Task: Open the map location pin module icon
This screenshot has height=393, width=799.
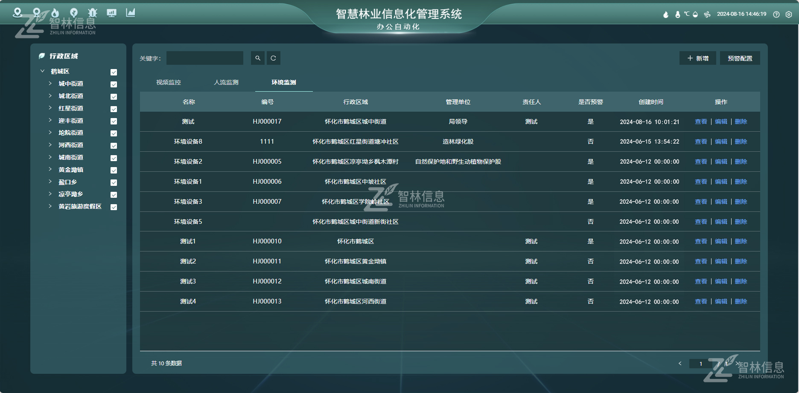Action: (x=17, y=13)
